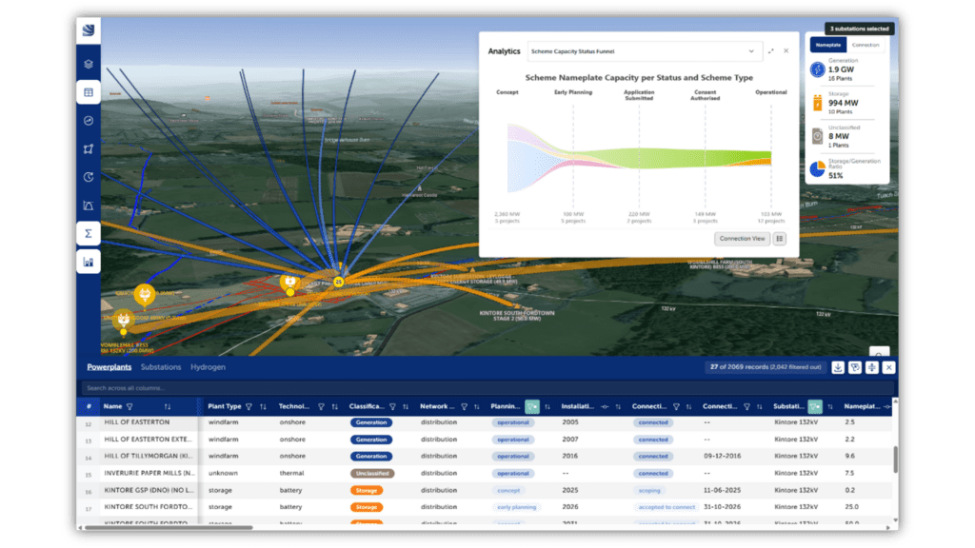This screenshot has width=975, height=548.
Task: Adjust the Installation column range slider icon
Action: coord(605,406)
